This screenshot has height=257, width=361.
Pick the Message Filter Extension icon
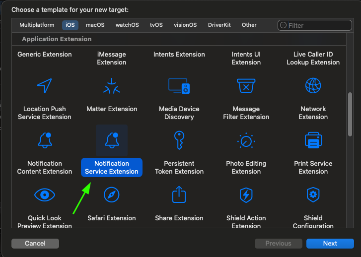point(246,86)
